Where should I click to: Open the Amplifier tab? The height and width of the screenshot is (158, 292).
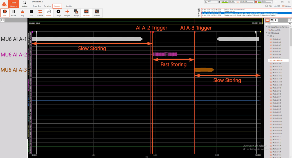(69, 6)
